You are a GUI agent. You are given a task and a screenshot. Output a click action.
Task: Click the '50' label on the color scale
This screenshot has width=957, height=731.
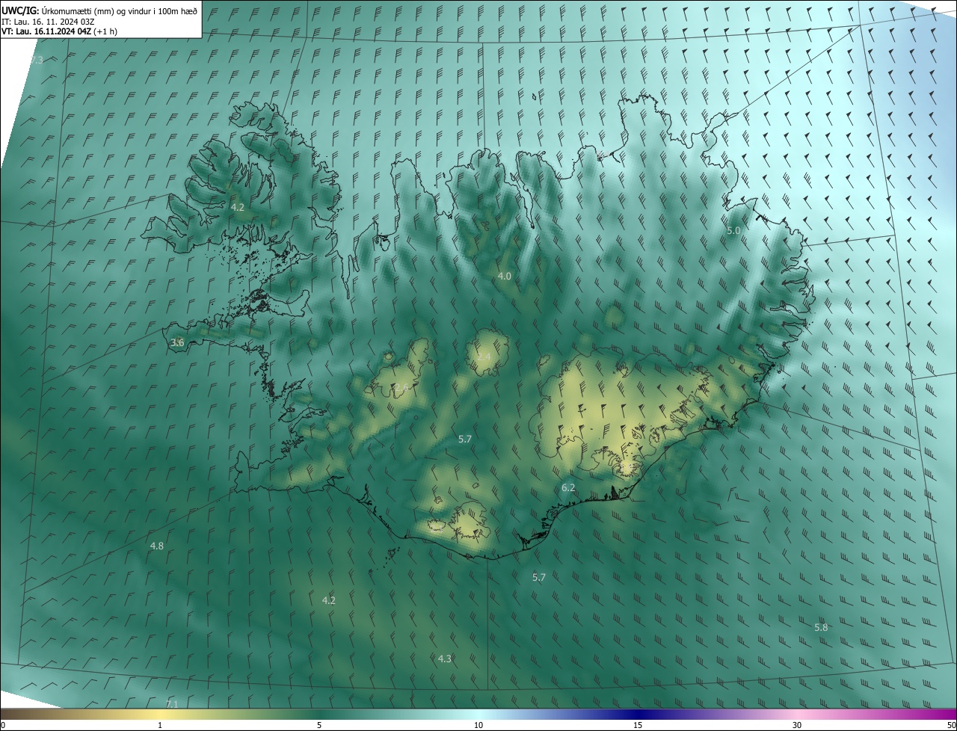pos(951,725)
